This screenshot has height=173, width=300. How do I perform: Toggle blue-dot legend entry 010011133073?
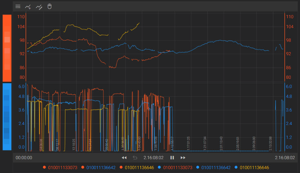pyautogui.click(x=175, y=168)
